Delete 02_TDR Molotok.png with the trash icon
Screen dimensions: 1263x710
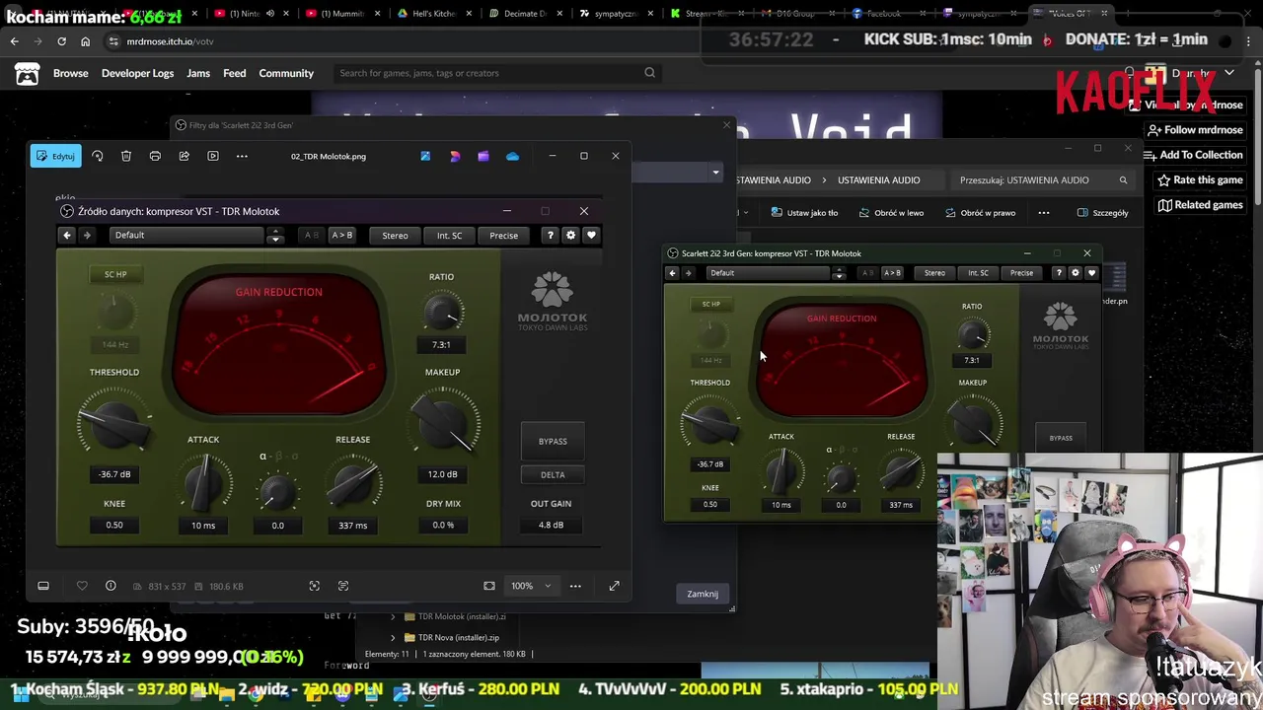click(x=126, y=156)
